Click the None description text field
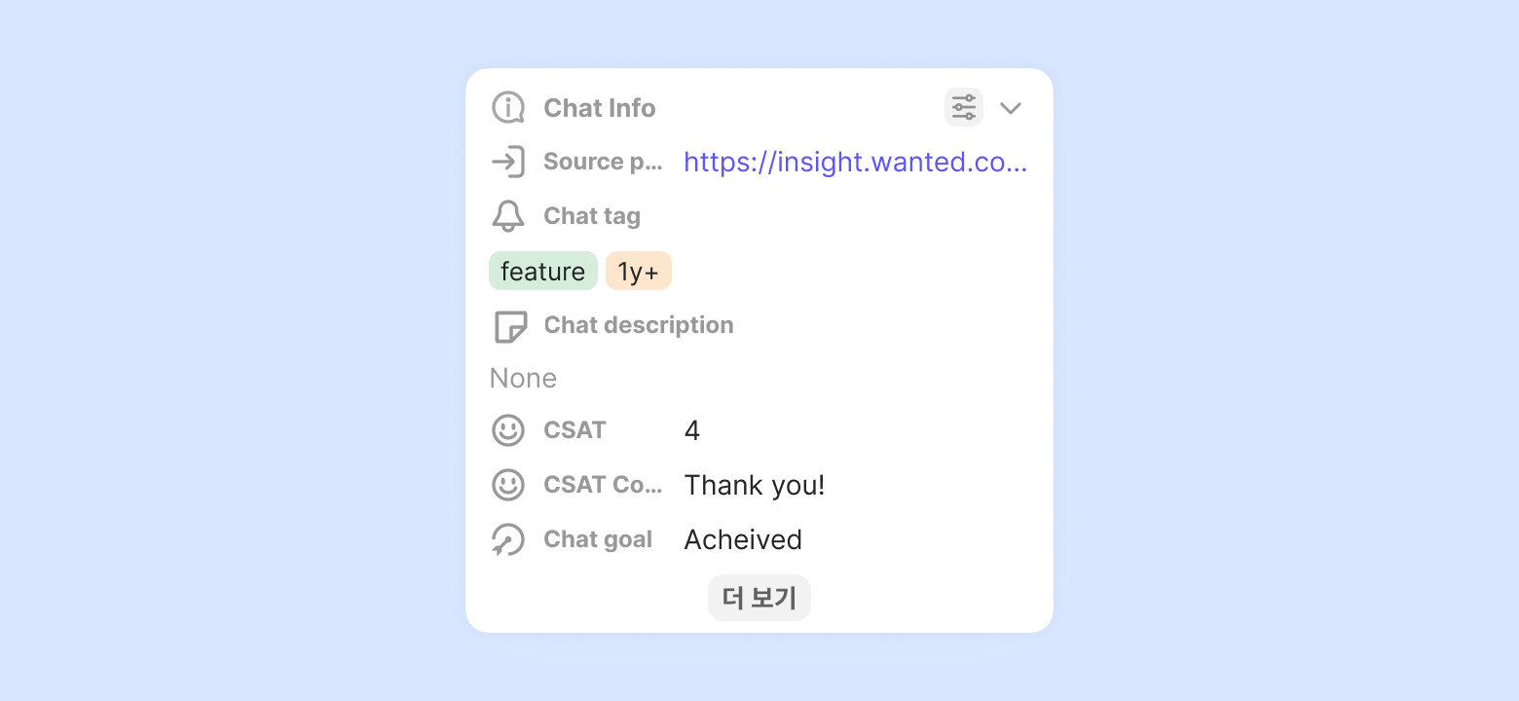The width and height of the screenshot is (1519, 701). [x=524, y=378]
